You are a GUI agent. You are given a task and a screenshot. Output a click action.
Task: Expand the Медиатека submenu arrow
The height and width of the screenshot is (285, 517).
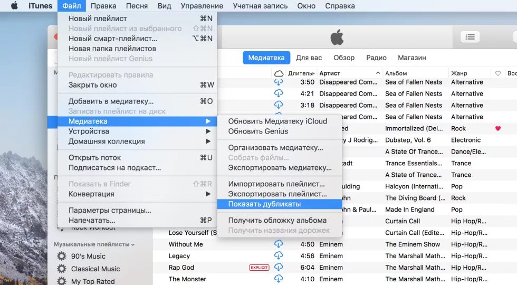[x=208, y=121]
